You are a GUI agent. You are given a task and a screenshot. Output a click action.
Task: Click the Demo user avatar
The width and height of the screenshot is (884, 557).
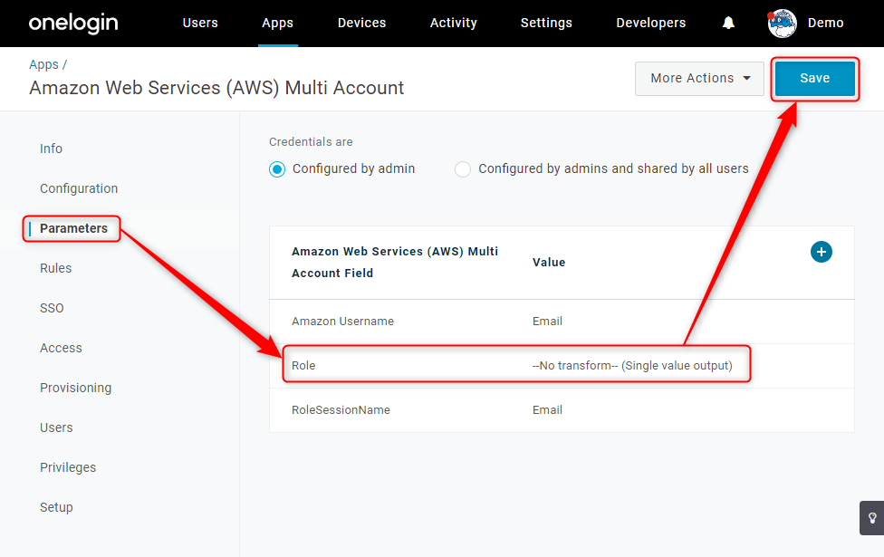click(x=782, y=24)
